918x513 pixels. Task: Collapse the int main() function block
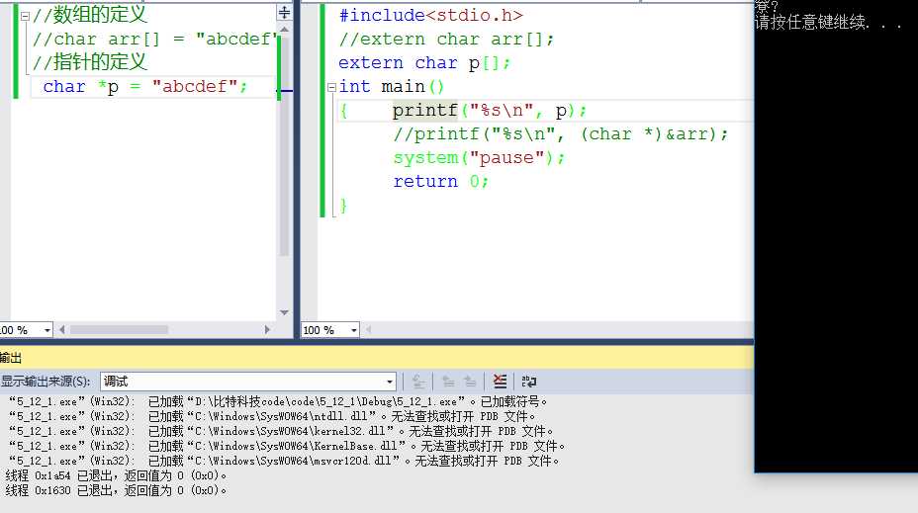tap(331, 87)
